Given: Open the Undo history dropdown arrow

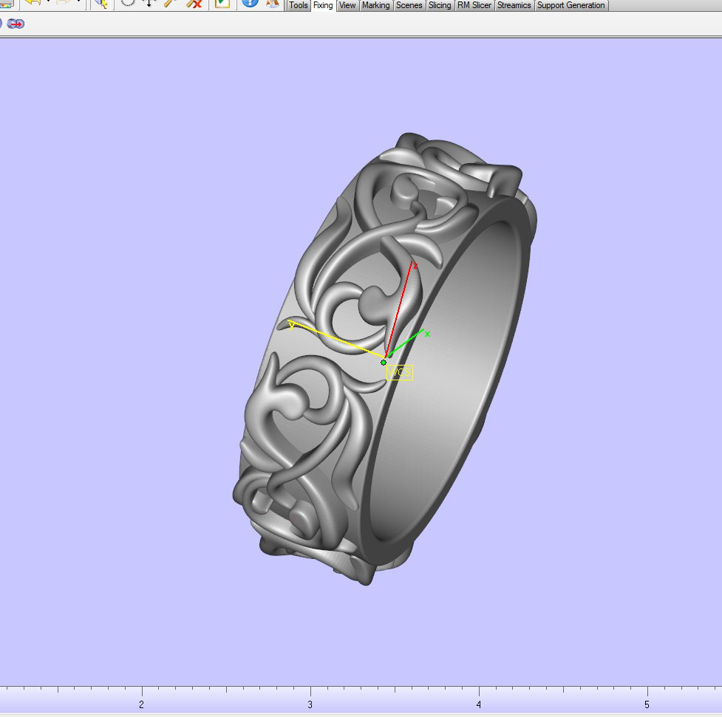Looking at the screenshot, I should [48, 2].
